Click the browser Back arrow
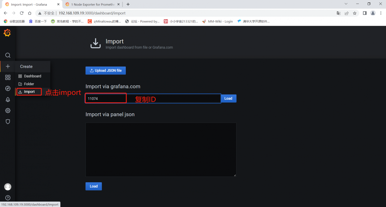This screenshot has width=386, height=207. pyautogui.click(x=5, y=13)
